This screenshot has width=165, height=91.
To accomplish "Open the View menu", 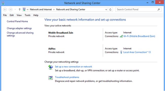I will tap(19, 15).
